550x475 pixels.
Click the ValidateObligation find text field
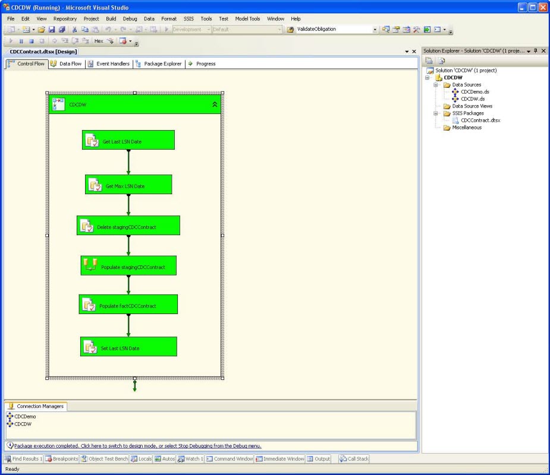coord(334,30)
